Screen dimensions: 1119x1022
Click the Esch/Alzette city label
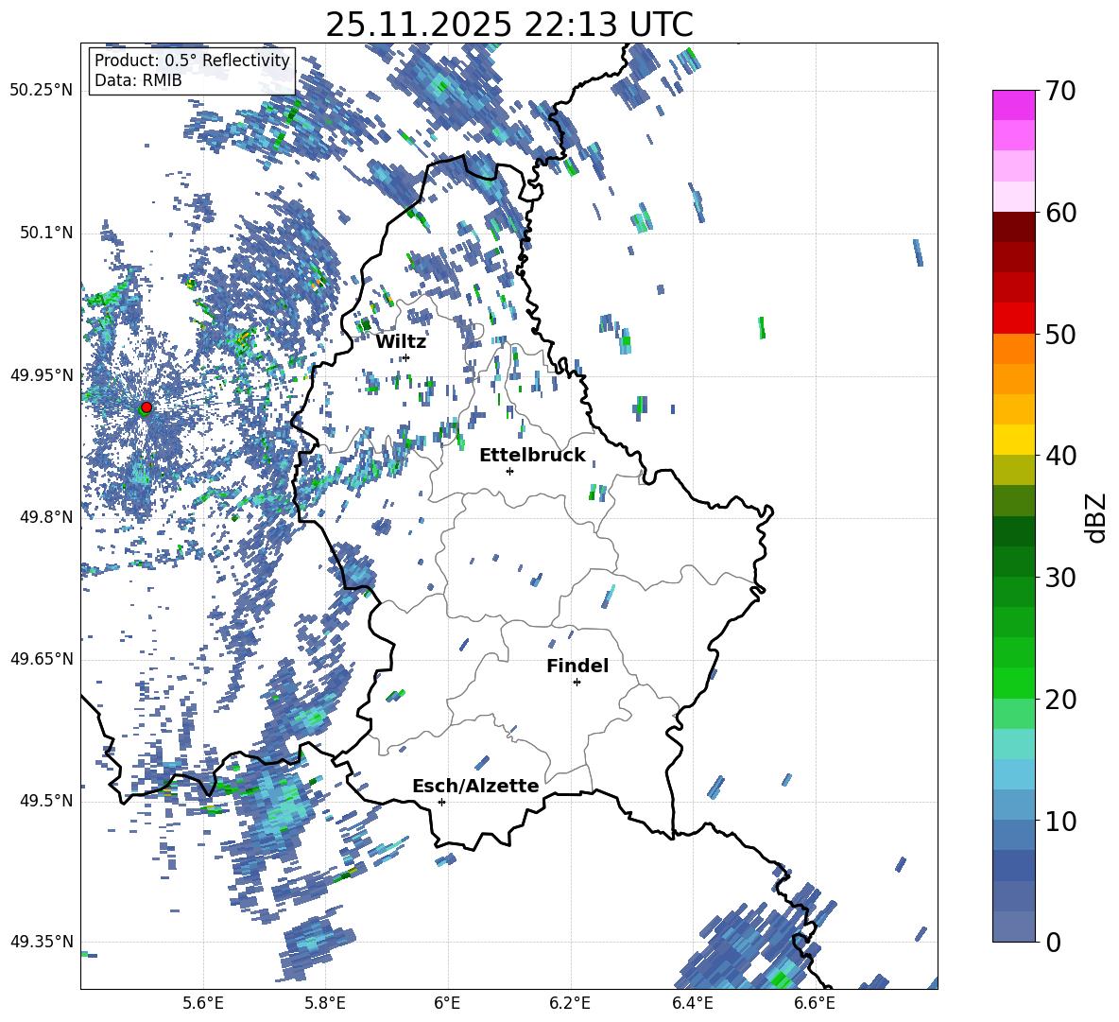[475, 786]
